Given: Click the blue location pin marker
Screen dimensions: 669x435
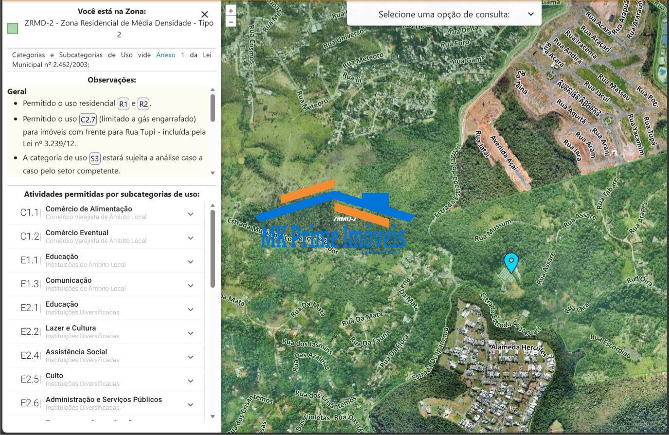Looking at the screenshot, I should (511, 263).
